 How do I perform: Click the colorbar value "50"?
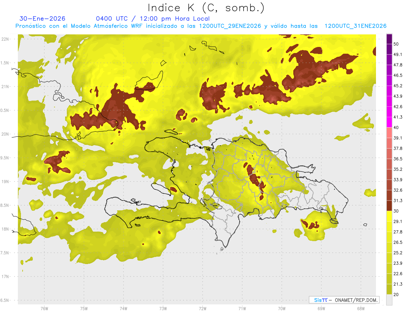(x=396, y=44)
